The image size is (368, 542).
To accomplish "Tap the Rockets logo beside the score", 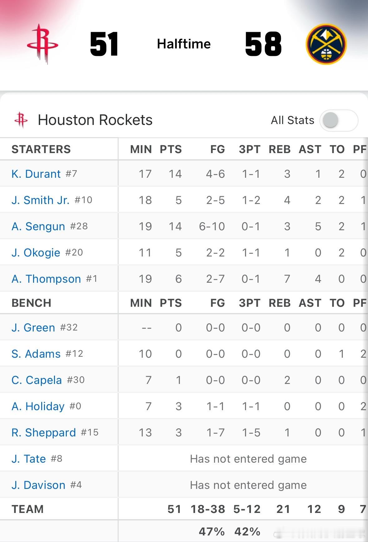I will coord(43,44).
